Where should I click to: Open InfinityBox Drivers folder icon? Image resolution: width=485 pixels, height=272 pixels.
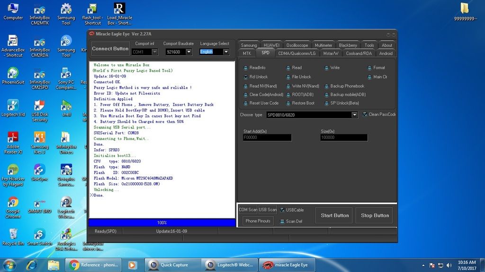pyautogui.click(x=66, y=143)
